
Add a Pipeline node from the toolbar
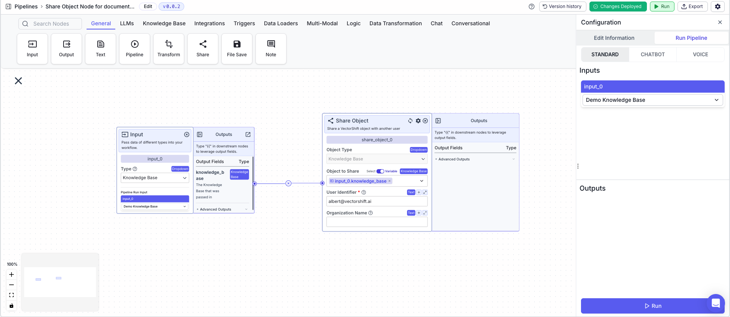point(134,49)
